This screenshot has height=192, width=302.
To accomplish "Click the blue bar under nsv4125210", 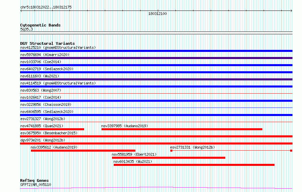I will (156, 51).
